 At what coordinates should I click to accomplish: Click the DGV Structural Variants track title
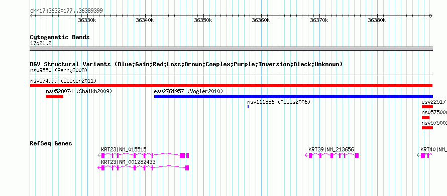186,64
